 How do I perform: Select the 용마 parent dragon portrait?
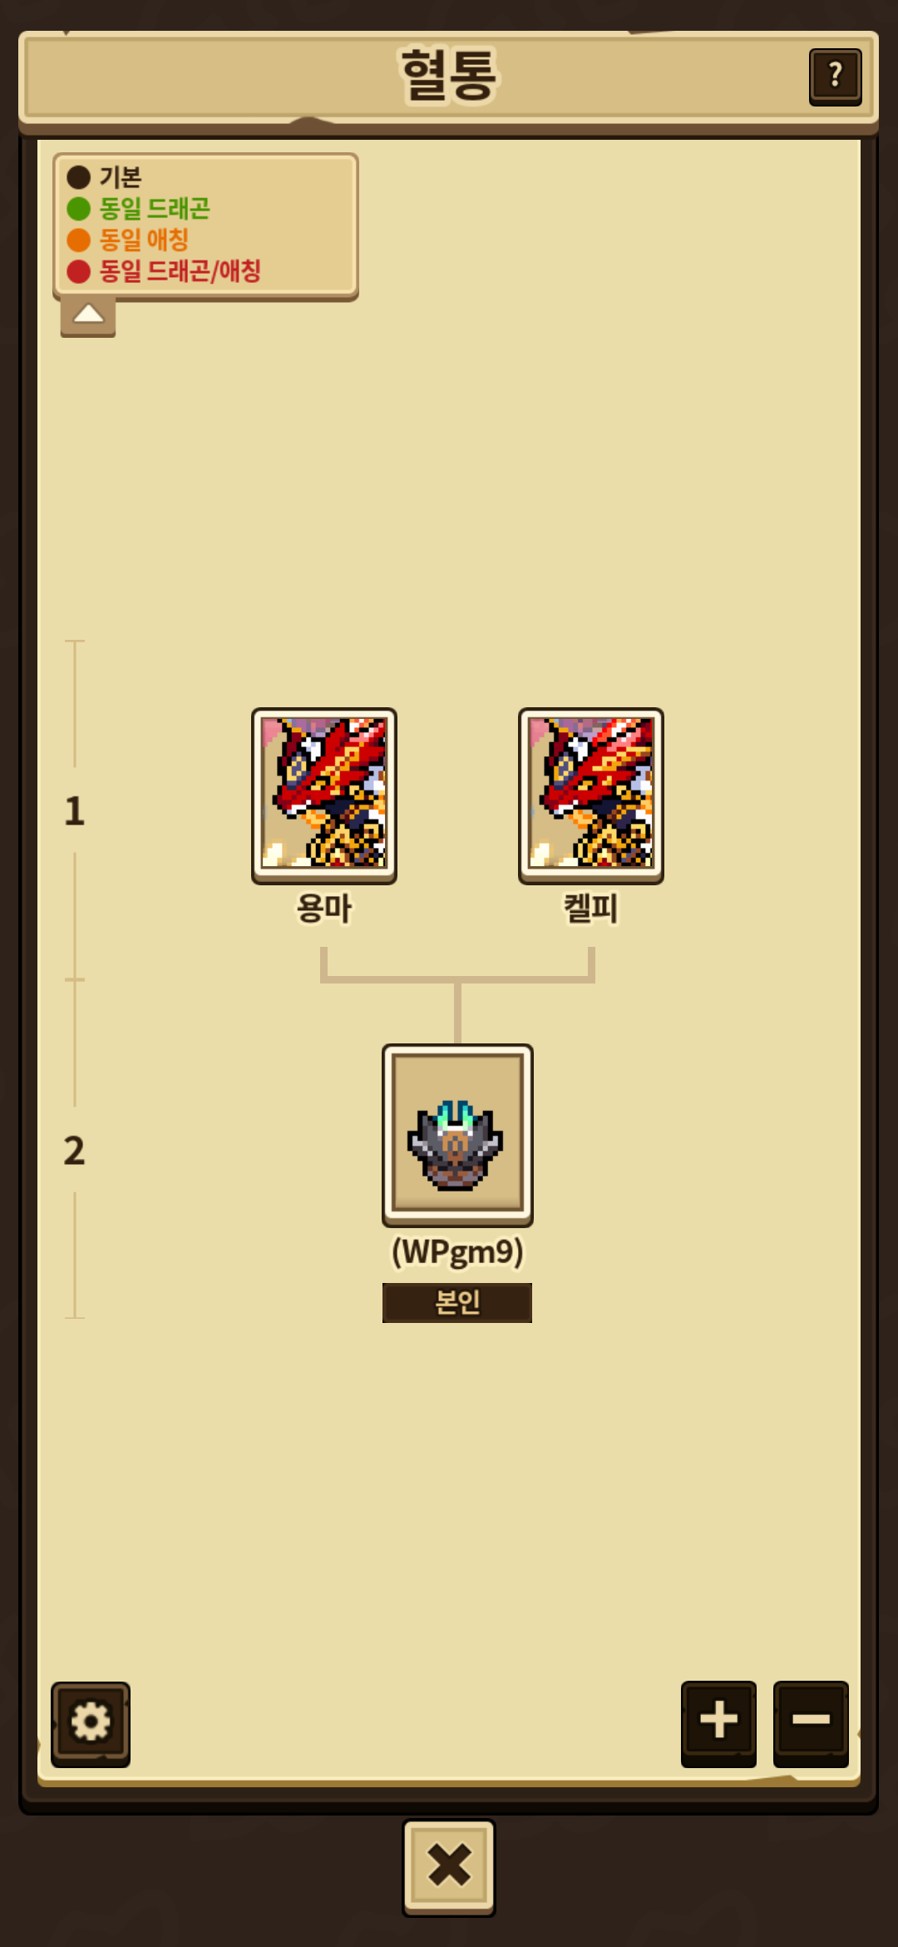coord(324,795)
